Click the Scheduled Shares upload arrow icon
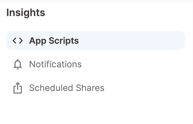This screenshot has height=124, width=193. click(18, 88)
